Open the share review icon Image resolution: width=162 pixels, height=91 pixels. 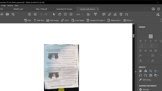[x=153, y=9]
